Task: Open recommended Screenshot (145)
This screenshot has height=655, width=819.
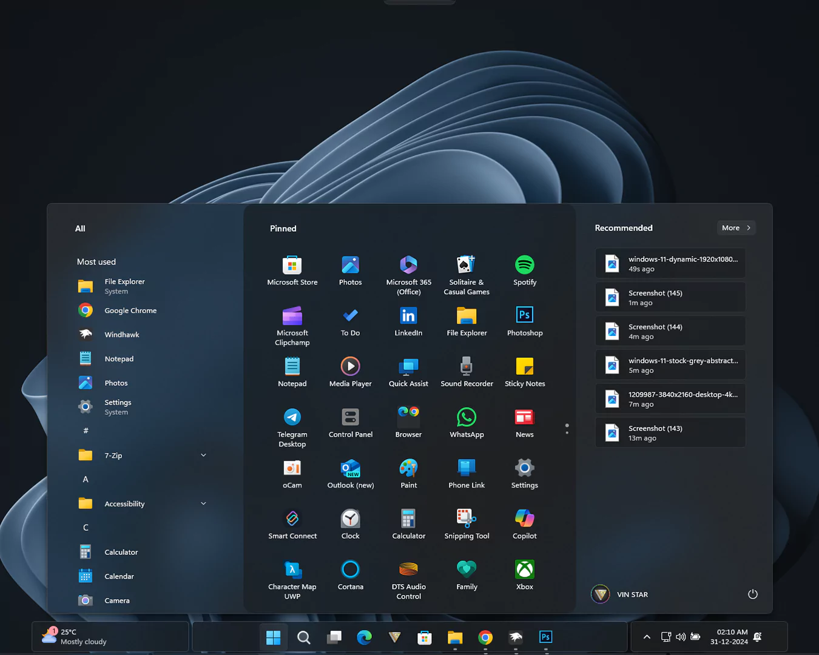Action: click(670, 297)
